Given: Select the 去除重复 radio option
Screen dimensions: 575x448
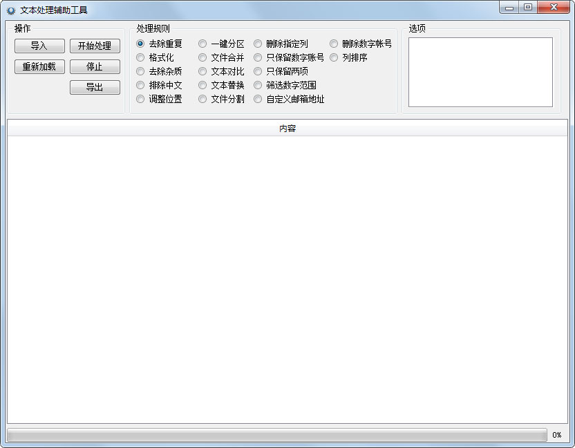Looking at the screenshot, I should pyautogui.click(x=159, y=44).
